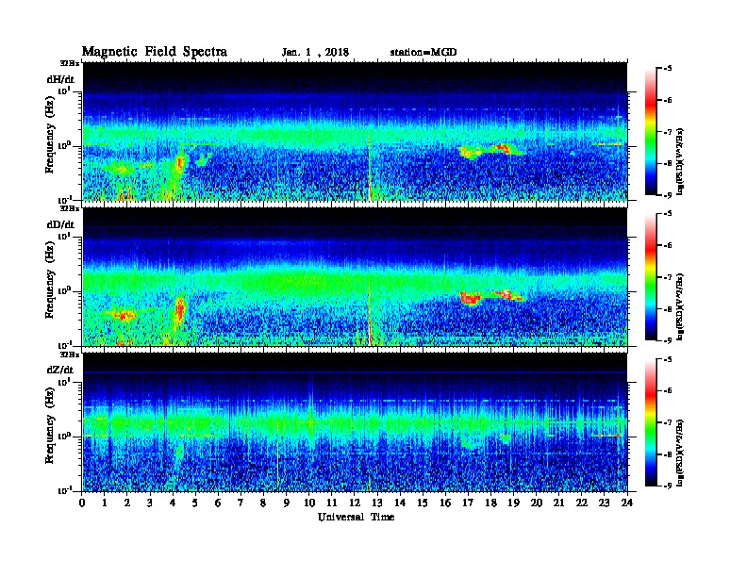Image resolution: width=747 pixels, height=577 pixels.
Task: Click the 24 tick on Universal Time axis
Action: click(x=627, y=503)
